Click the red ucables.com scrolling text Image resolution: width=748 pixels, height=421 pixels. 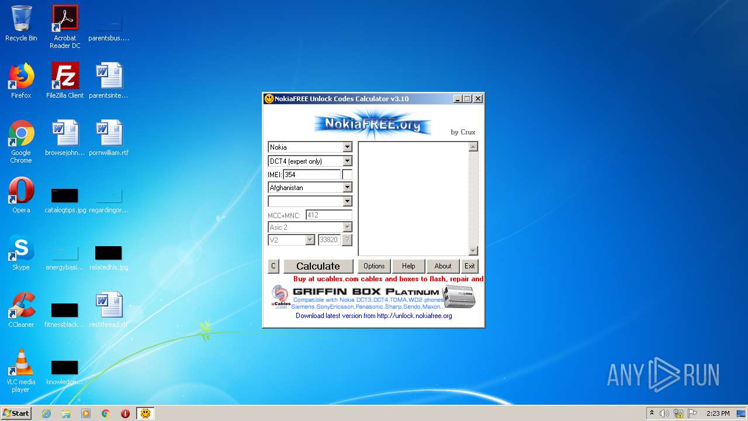(388, 279)
